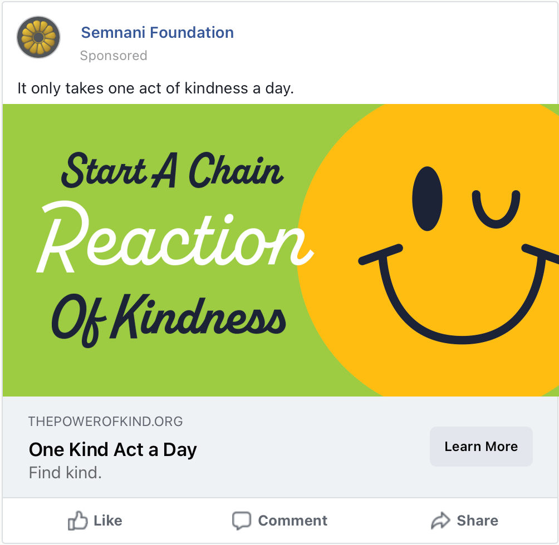Viewport: 559px width, 545px height.
Task: Select the Comment text label
Action: [292, 521]
